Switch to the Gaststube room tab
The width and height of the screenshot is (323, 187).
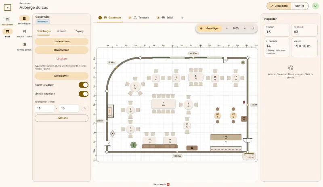click(x=109, y=18)
